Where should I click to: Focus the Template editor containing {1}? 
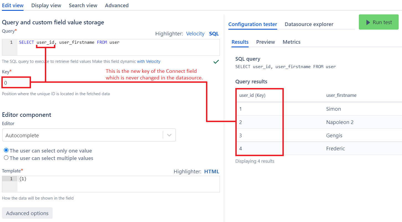tap(118, 184)
